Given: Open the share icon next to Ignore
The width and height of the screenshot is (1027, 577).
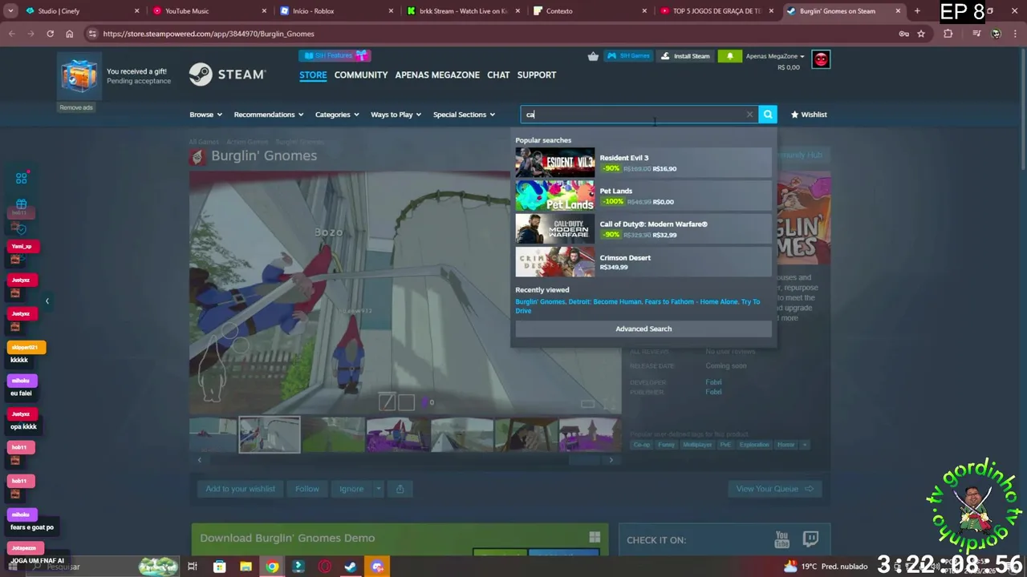Looking at the screenshot, I should coord(400,489).
